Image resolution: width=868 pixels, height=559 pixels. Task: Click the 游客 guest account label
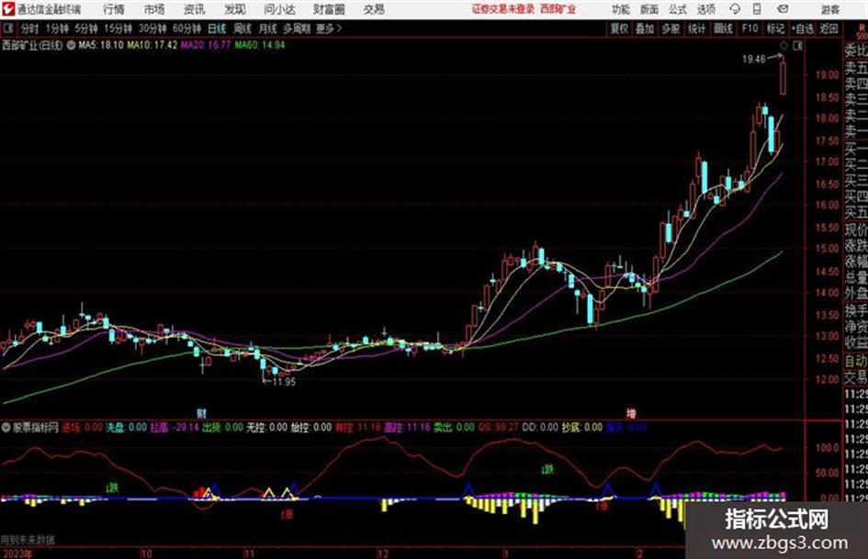click(x=830, y=9)
